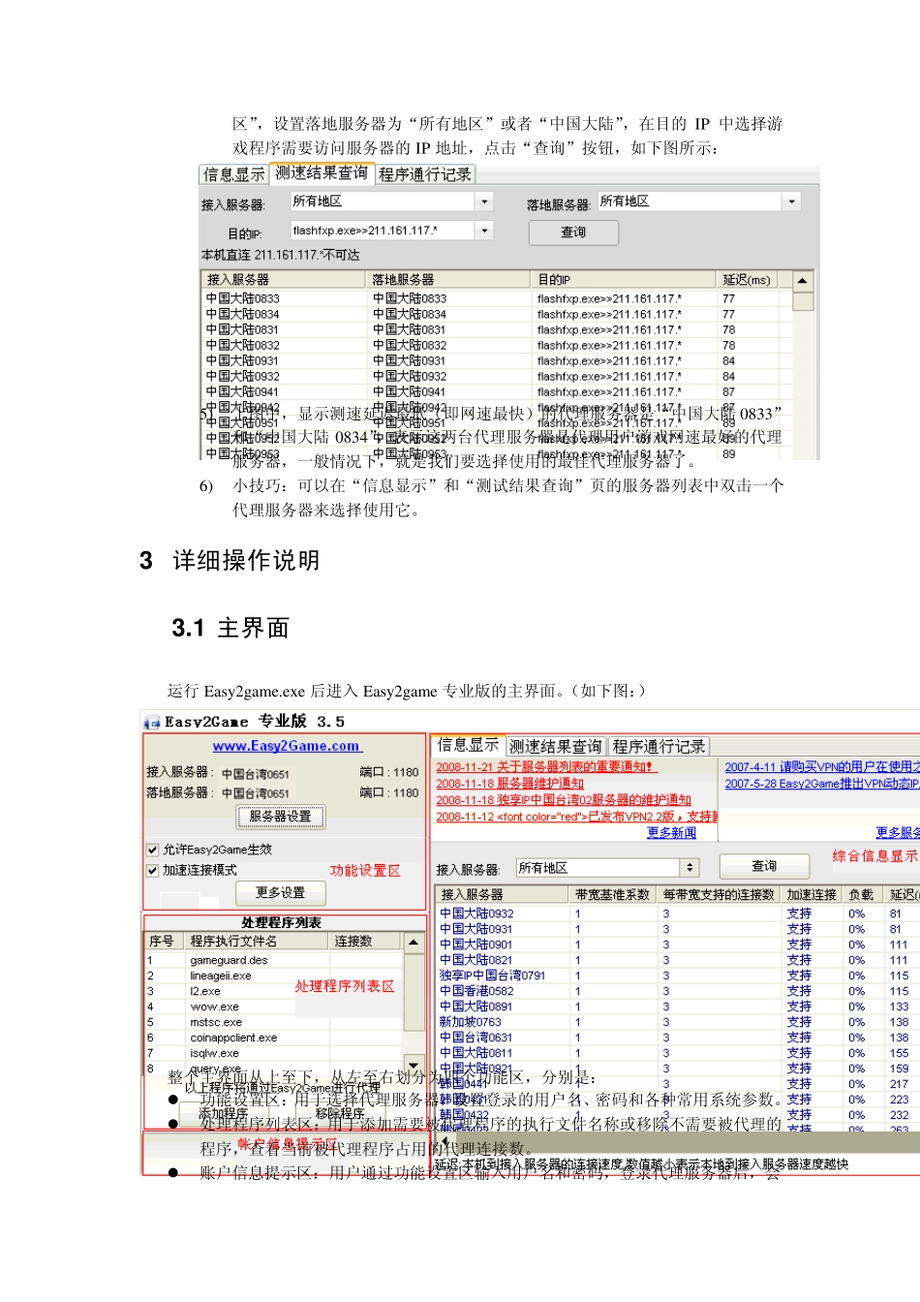Expand the upper 接入服务器 所有地区 dropdown

click(x=484, y=201)
